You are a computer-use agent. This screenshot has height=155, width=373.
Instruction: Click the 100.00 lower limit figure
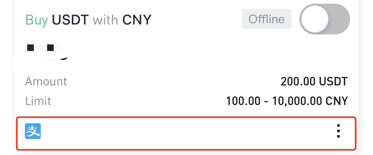[x=243, y=101]
